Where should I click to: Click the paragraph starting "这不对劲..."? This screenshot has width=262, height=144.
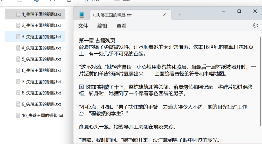pos(167,70)
